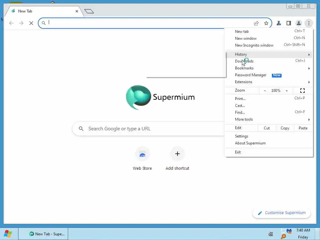Choose Exit from the menu
320x240 pixels.
pos(268,152)
